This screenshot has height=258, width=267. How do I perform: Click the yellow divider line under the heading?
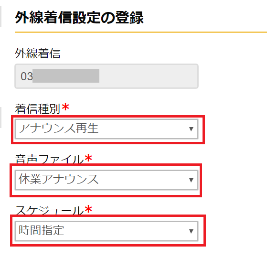(141, 32)
